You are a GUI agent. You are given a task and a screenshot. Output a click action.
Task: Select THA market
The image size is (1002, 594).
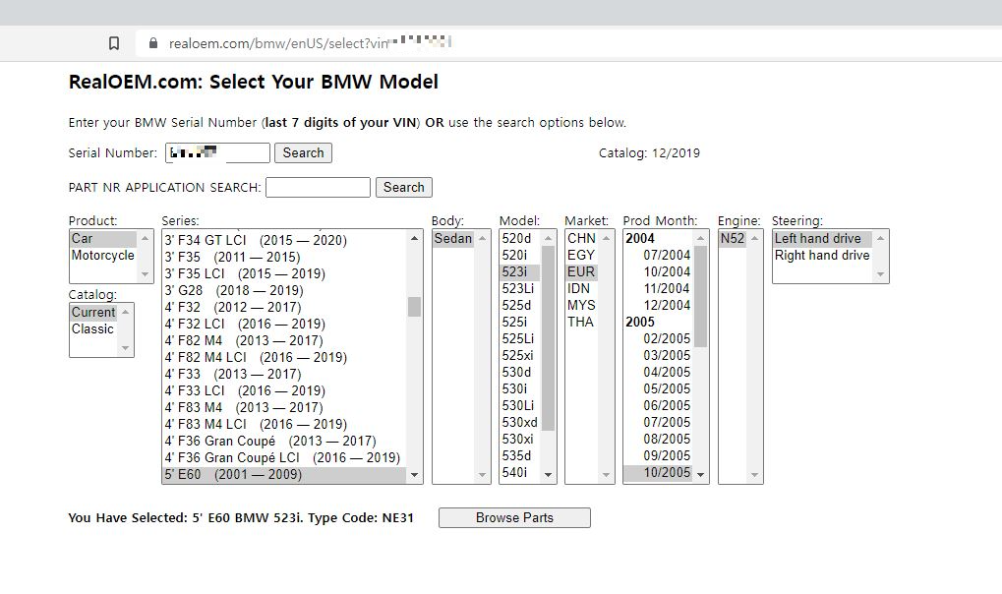(x=581, y=322)
